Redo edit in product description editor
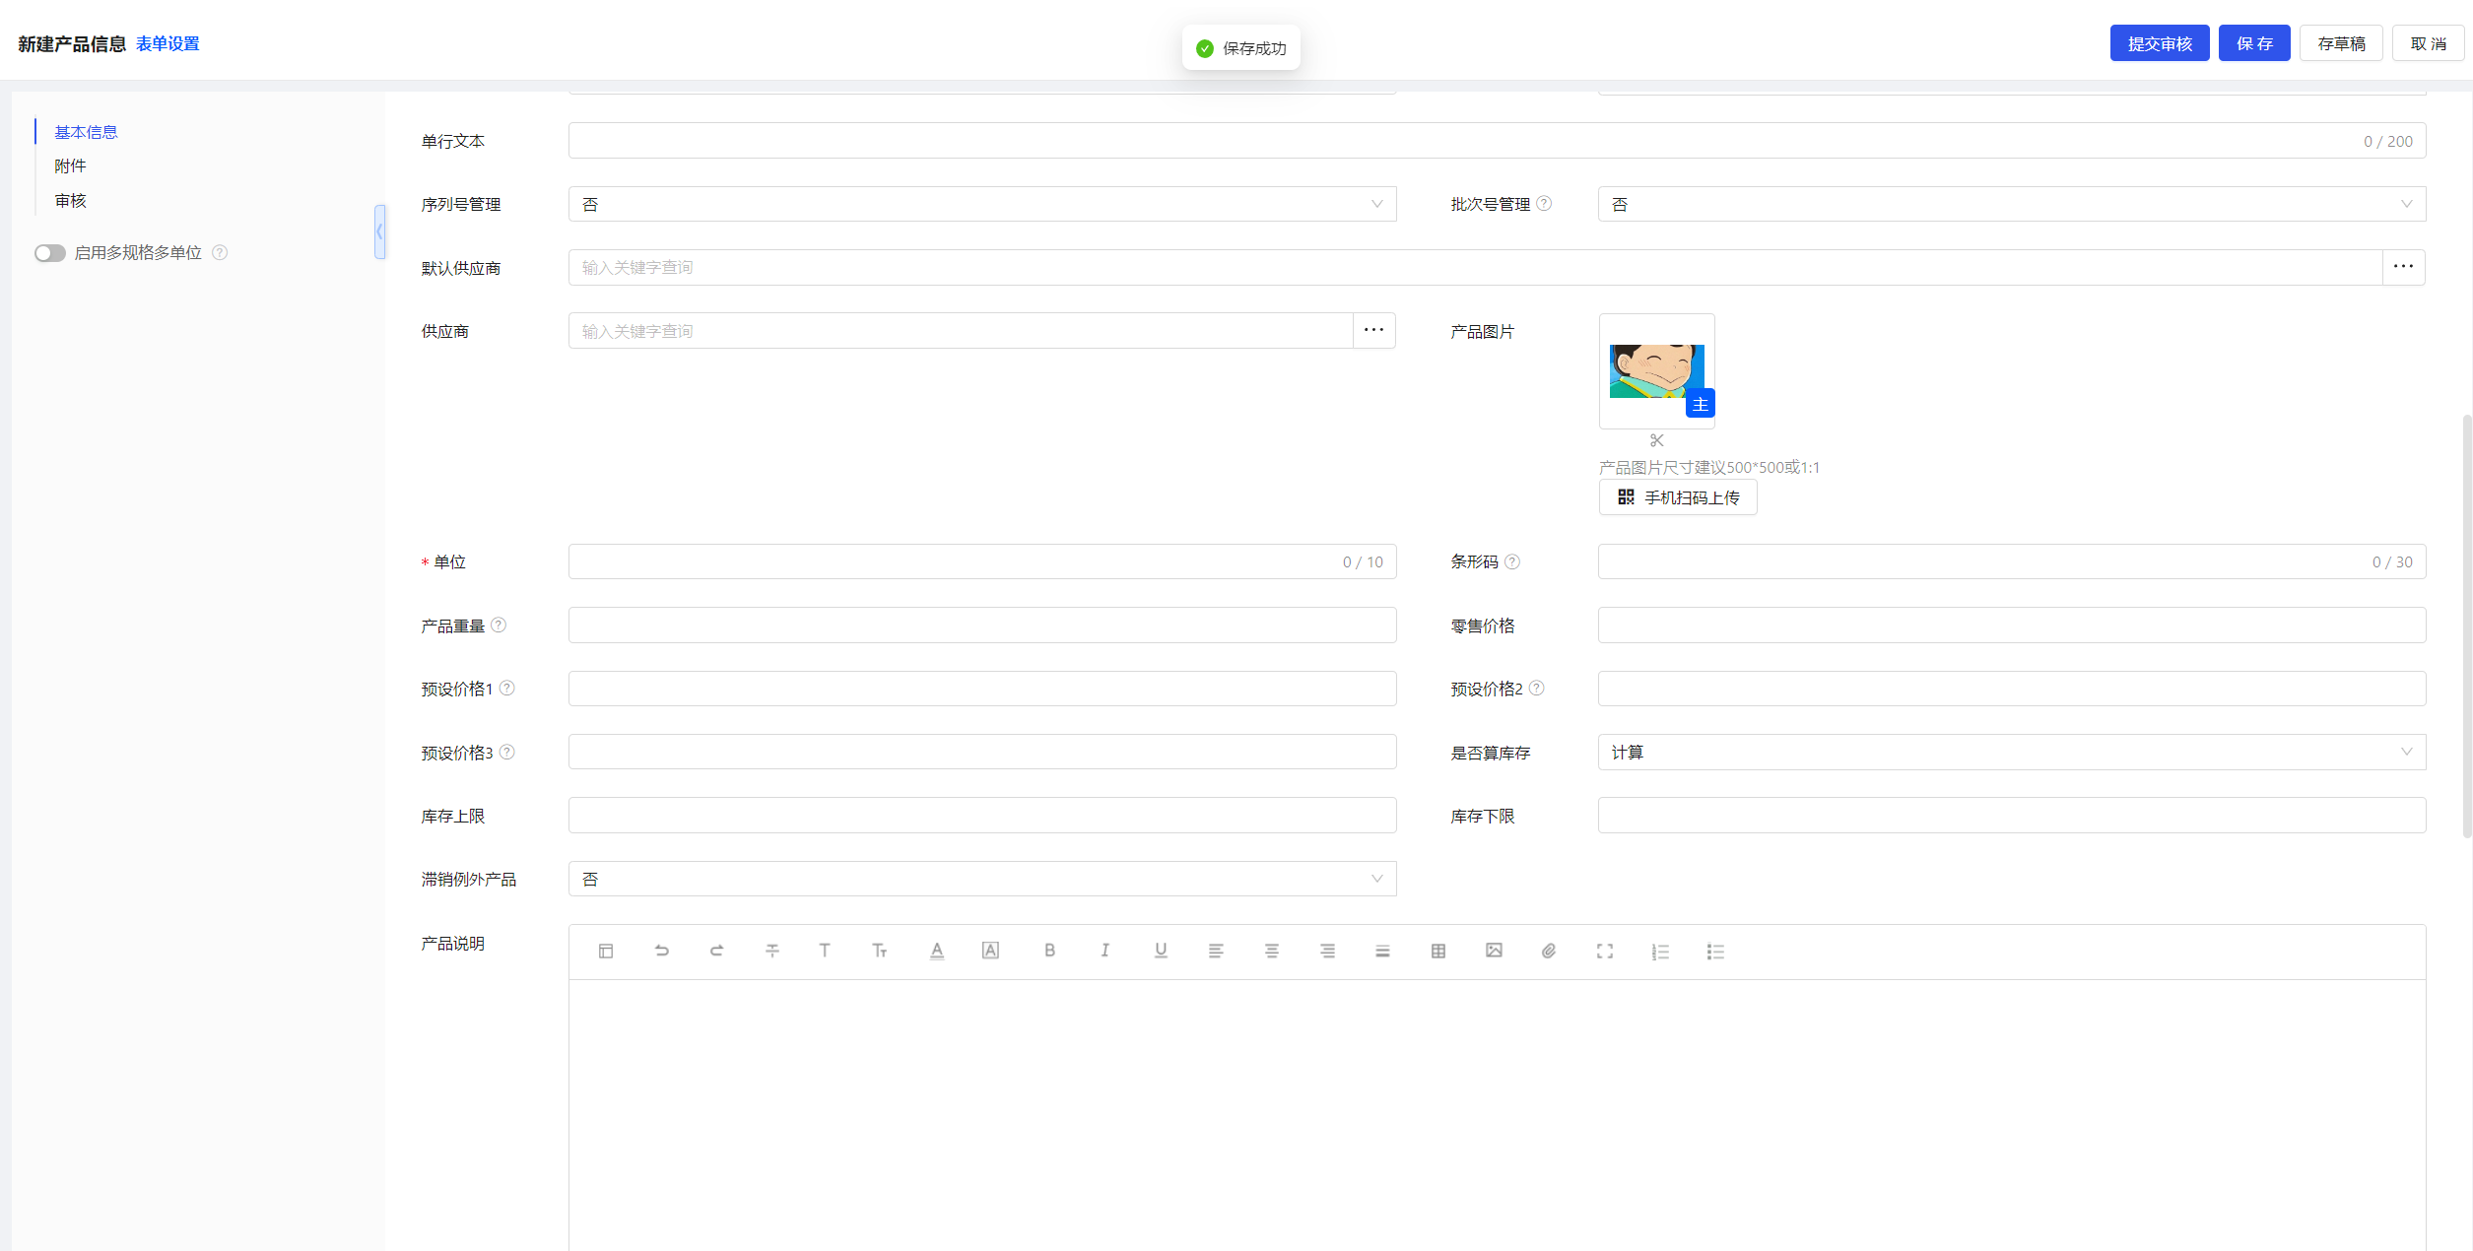Image resolution: width=2473 pixels, height=1251 pixels. [x=717, y=951]
